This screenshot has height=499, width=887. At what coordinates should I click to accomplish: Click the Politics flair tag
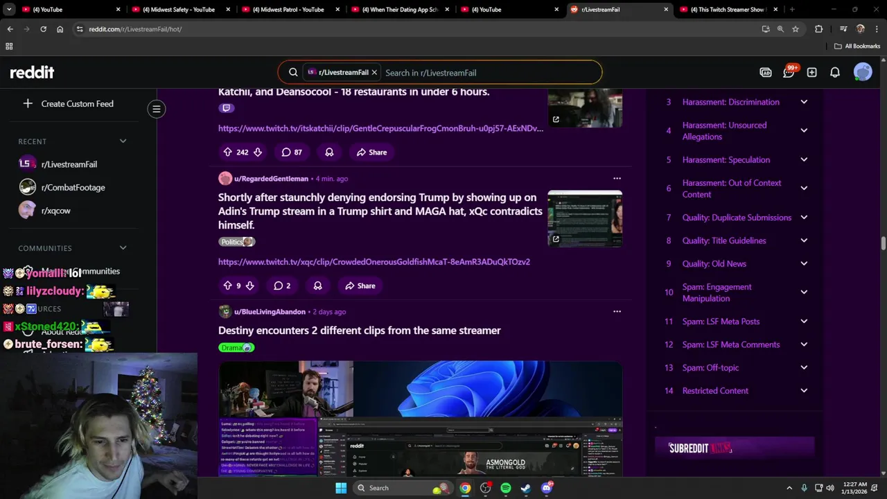point(237,242)
